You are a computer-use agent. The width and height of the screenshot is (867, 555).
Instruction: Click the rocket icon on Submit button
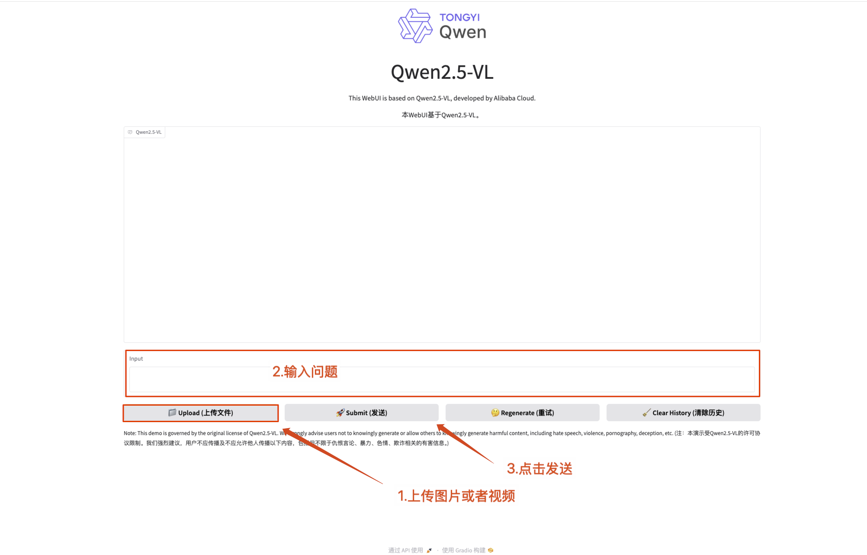coord(340,413)
